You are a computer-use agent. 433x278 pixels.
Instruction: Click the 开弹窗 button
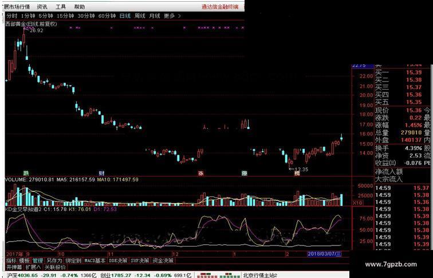point(14,267)
